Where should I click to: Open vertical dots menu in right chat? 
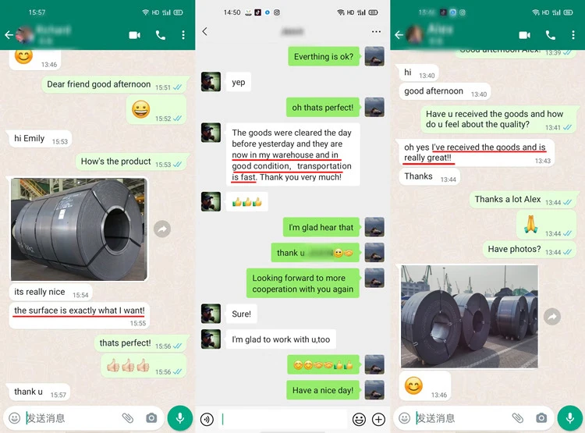coord(573,35)
